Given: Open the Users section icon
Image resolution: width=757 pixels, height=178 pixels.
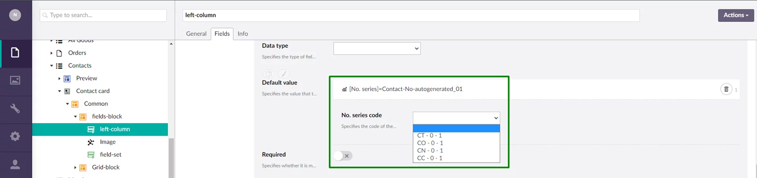Looking at the screenshot, I should click(x=15, y=164).
